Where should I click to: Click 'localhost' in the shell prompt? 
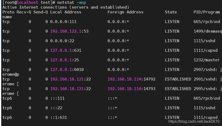[27, 3]
